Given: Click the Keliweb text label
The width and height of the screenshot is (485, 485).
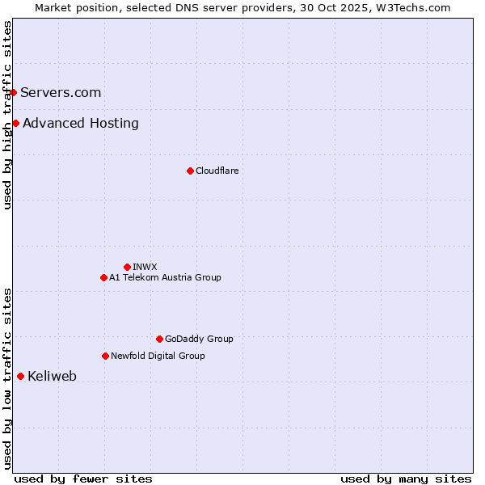Looking at the screenshot, I should click(52, 376).
